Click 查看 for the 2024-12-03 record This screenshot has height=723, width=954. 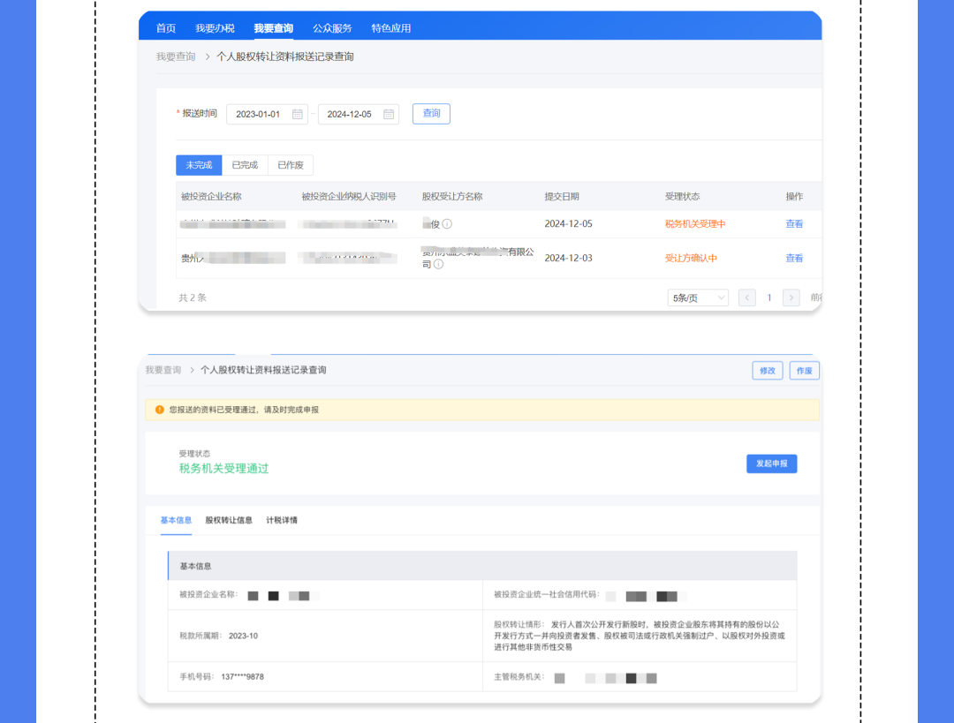[x=794, y=259]
